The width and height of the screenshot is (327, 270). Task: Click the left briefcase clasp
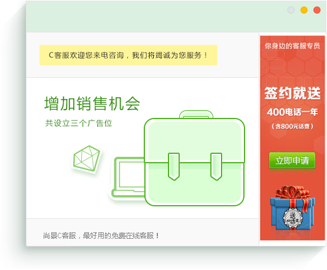tap(174, 166)
